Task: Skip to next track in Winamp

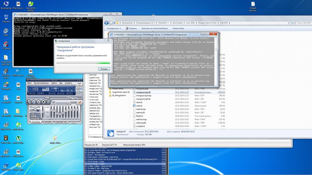Action: pos(49,102)
